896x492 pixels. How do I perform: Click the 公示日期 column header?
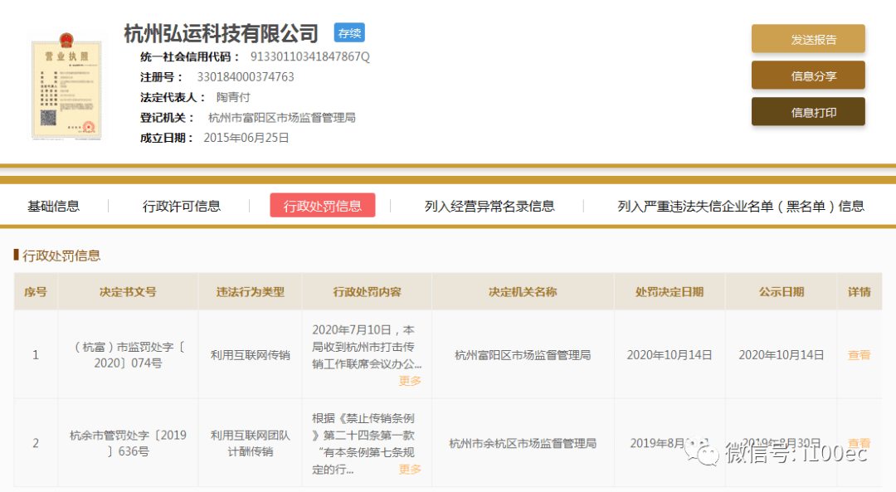pyautogui.click(x=781, y=292)
